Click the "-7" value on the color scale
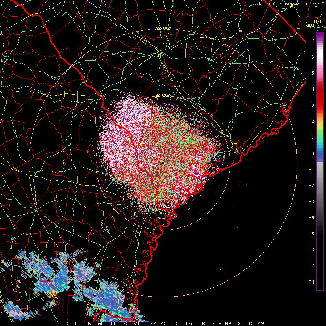 (311, 266)
